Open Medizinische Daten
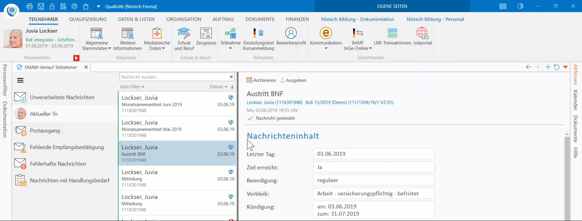This screenshot has width=582, height=221. [157, 39]
